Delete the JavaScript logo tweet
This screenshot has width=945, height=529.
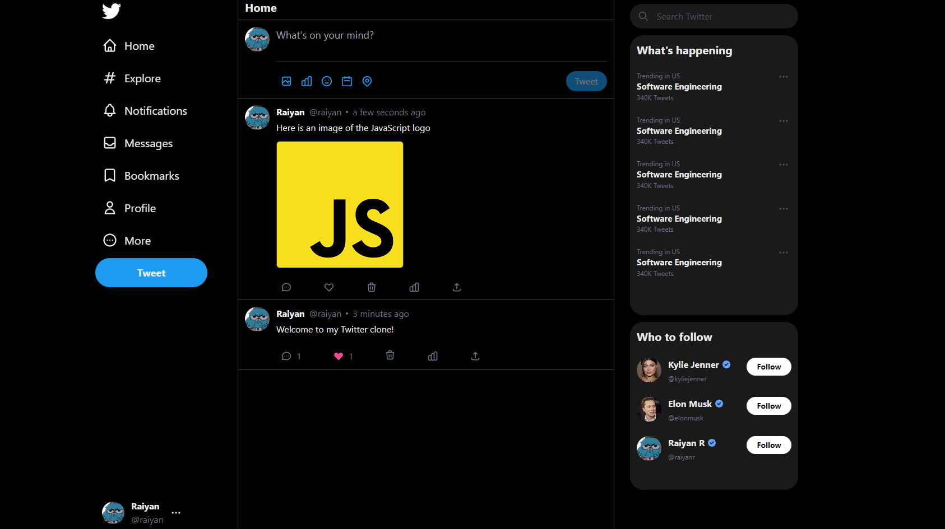tap(372, 287)
